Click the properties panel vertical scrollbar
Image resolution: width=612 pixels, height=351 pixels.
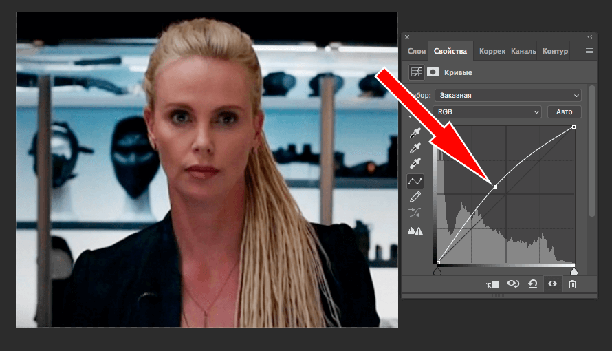(x=591, y=151)
